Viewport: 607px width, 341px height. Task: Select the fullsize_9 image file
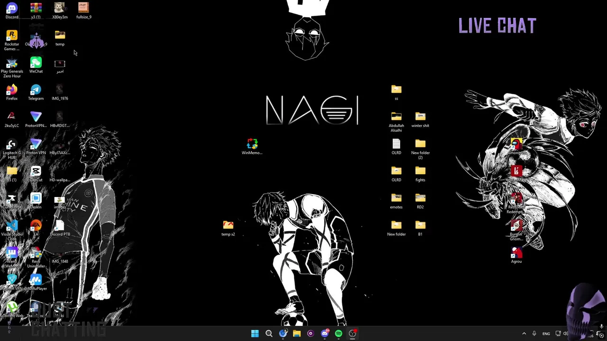[83, 10]
